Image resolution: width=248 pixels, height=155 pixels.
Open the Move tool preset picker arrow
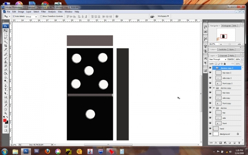tap(10, 16)
